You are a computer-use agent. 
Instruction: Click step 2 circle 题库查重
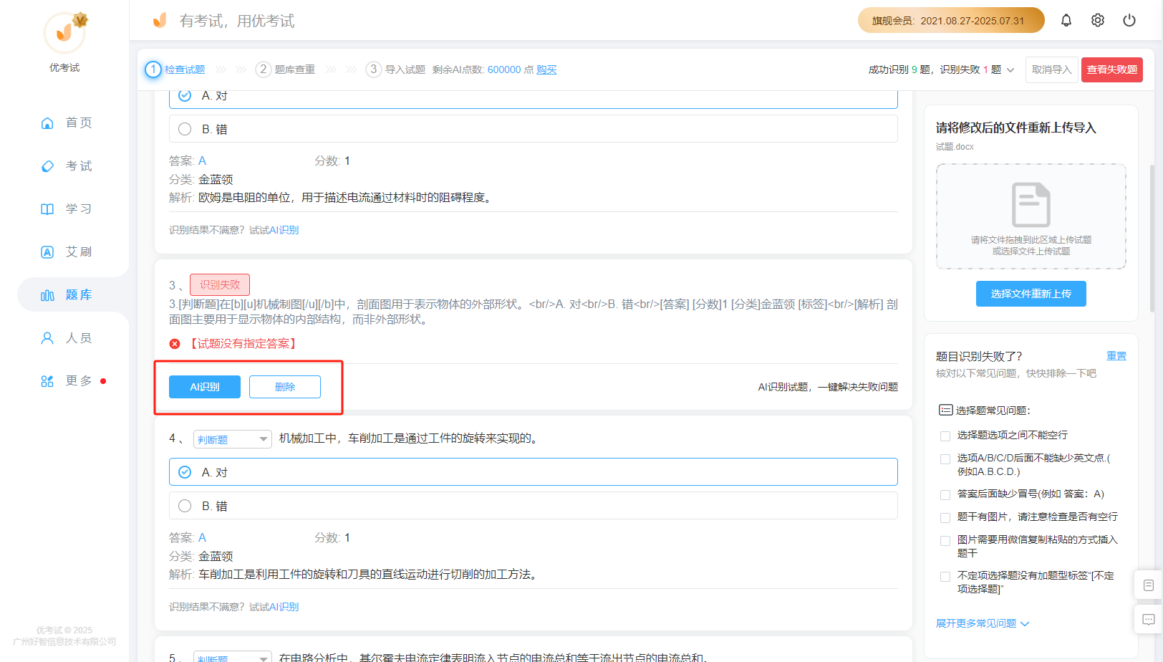[263, 69]
